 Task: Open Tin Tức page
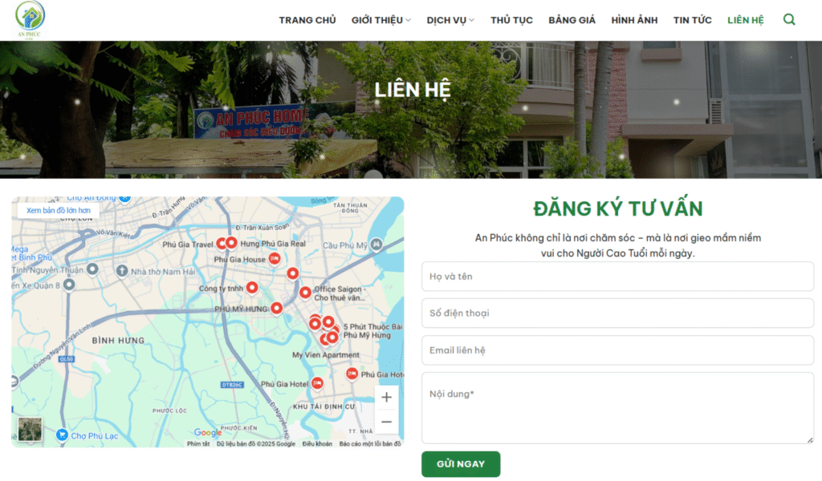pyautogui.click(x=693, y=20)
